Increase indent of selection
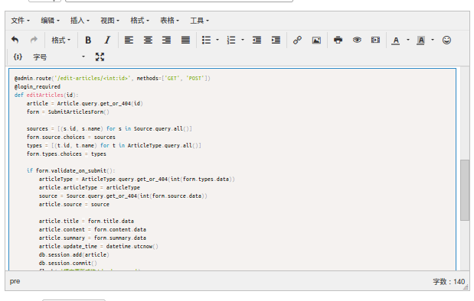This screenshot has height=301, width=474. click(x=276, y=40)
